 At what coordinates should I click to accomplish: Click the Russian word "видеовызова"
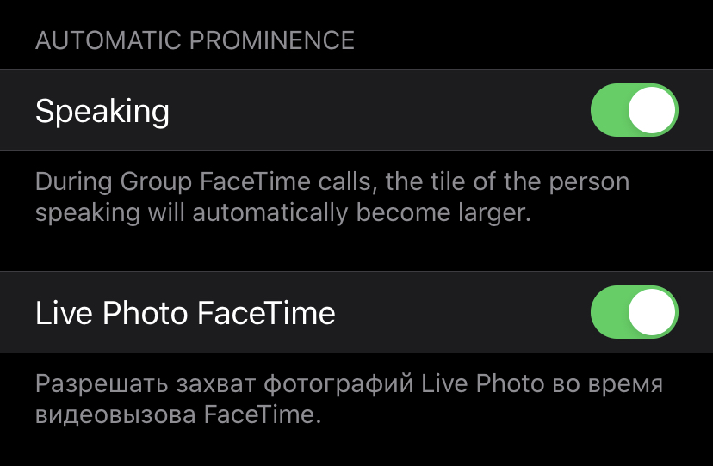pos(115,414)
